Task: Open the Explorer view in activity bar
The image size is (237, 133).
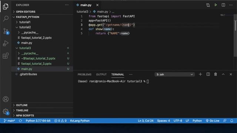Action: tap(6, 6)
